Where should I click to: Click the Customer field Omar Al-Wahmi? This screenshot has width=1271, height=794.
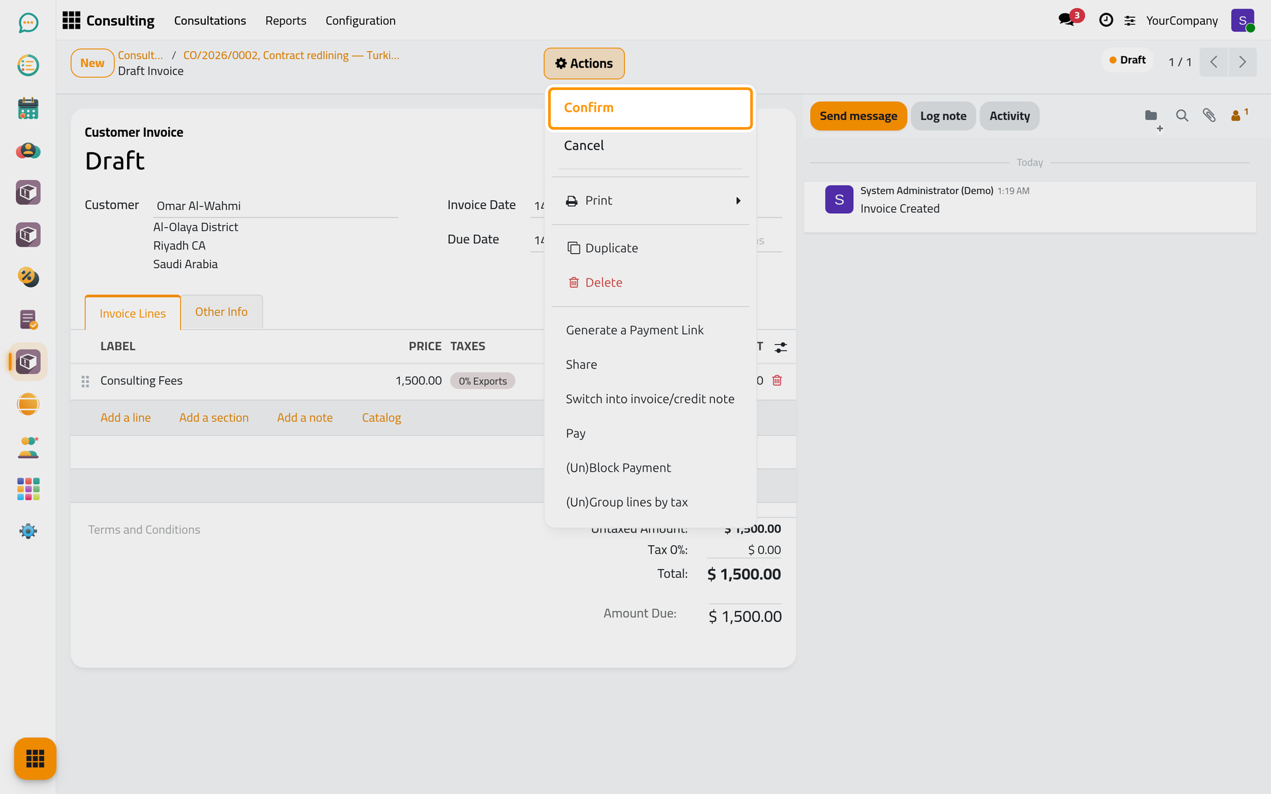(275, 206)
